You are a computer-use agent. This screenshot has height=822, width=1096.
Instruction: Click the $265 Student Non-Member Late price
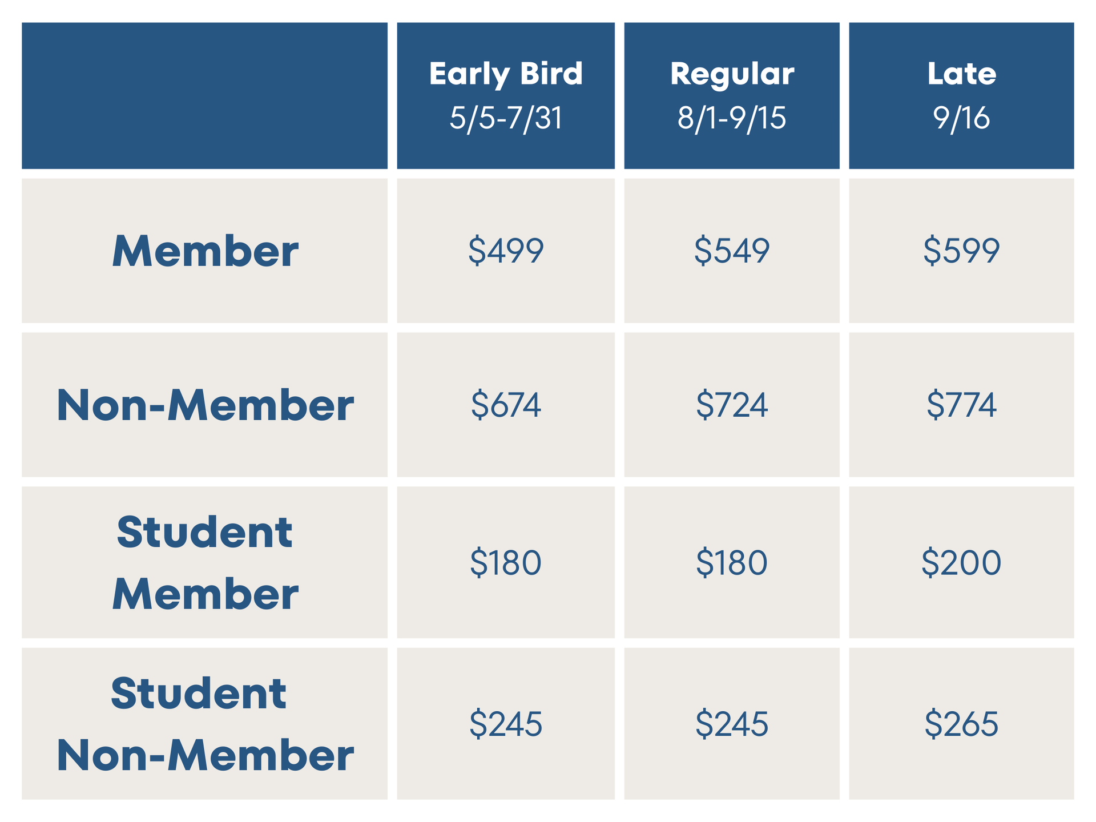coord(961,723)
